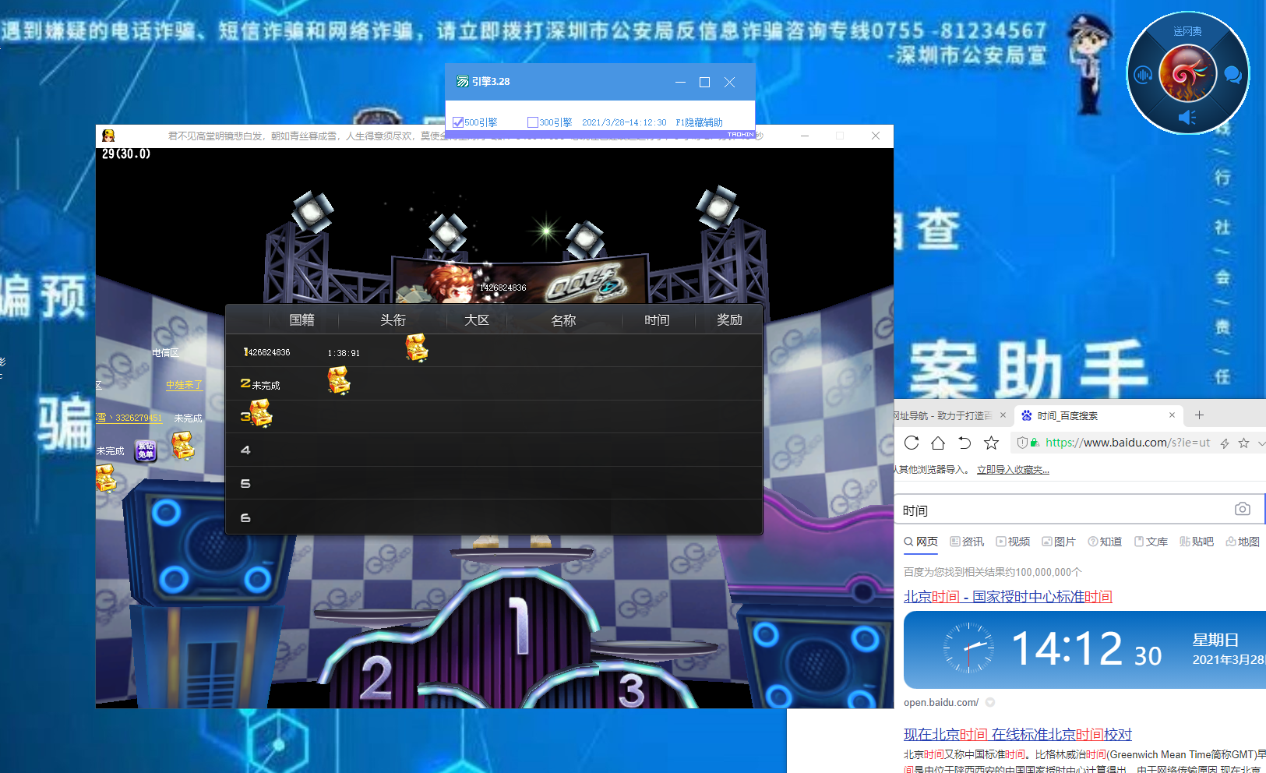Image resolution: width=1266 pixels, height=773 pixels.
Task: Click the 送网费 segment on floating widget
Action: [x=1187, y=31]
